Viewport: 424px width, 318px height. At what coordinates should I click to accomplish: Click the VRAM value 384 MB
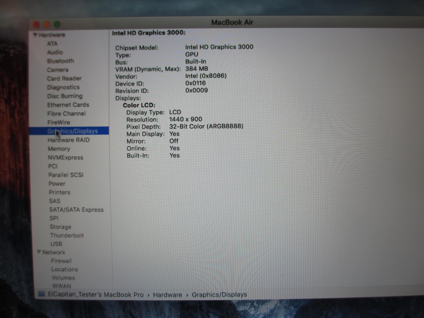(x=197, y=69)
